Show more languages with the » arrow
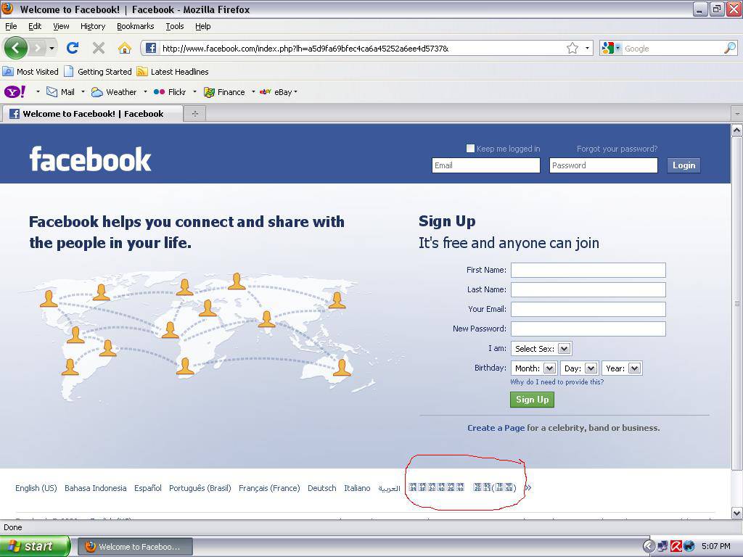Screen dimensions: 743x557 coord(528,488)
